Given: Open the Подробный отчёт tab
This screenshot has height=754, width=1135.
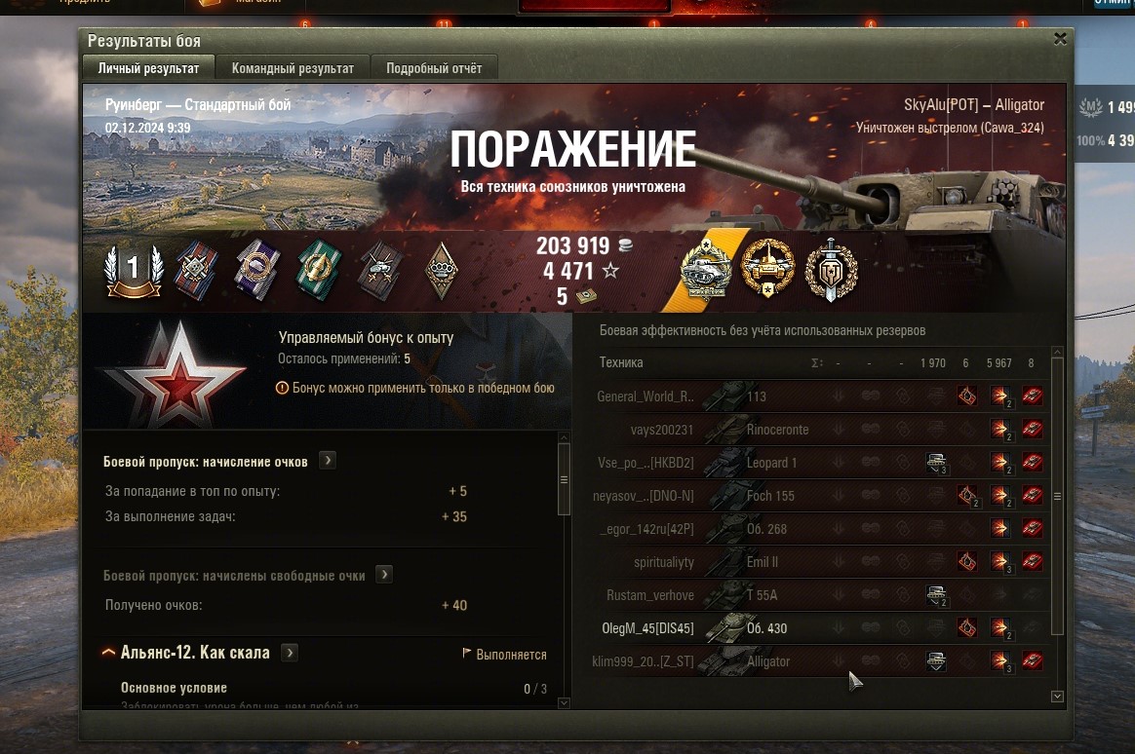Looking at the screenshot, I should click(x=434, y=68).
